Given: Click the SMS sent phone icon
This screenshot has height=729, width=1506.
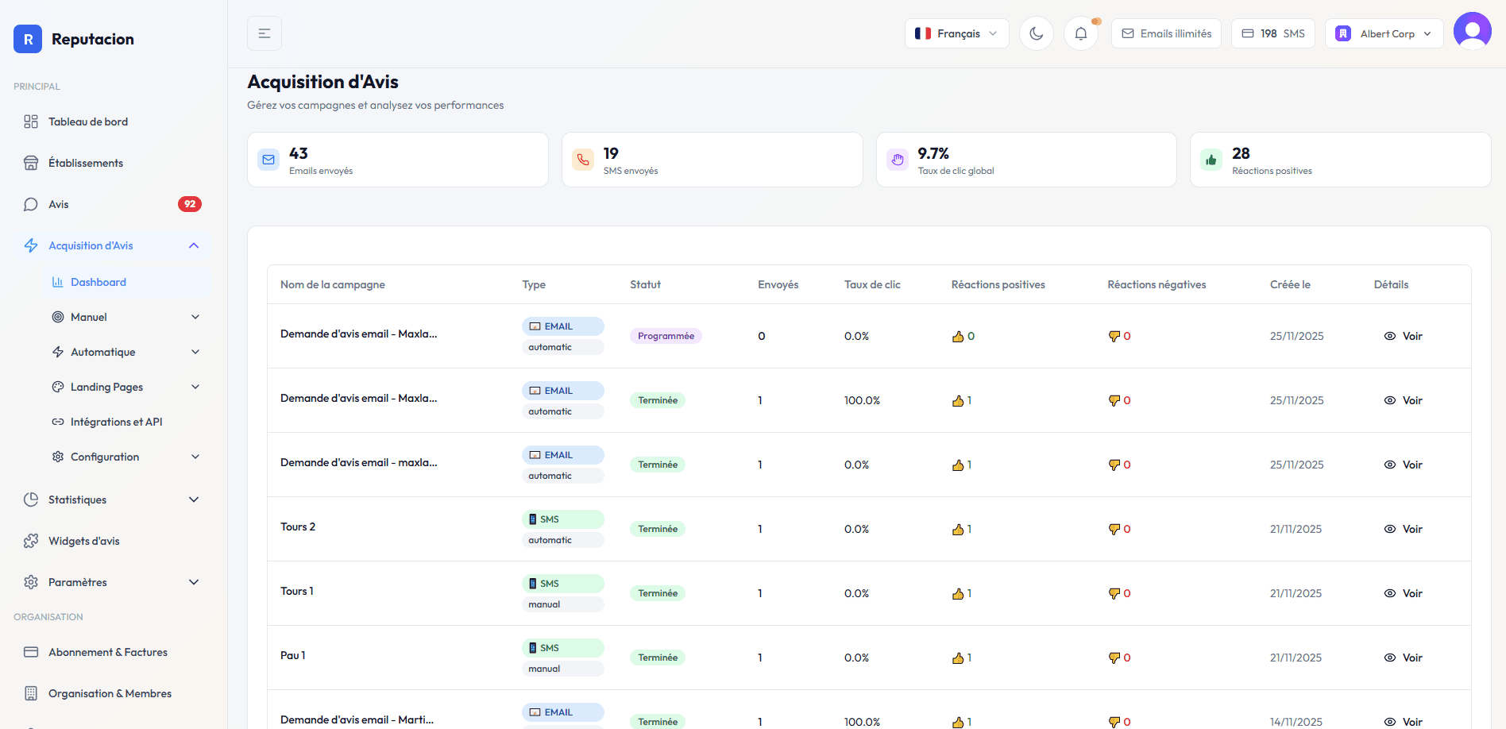Looking at the screenshot, I should (583, 160).
